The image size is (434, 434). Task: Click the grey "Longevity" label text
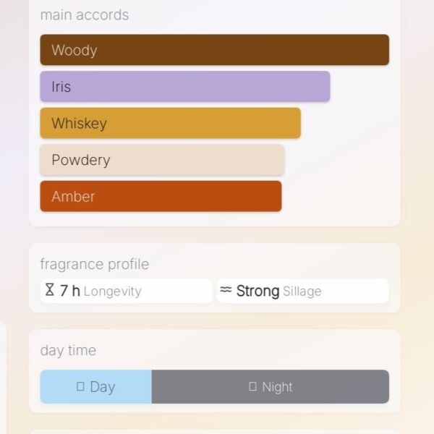click(112, 292)
